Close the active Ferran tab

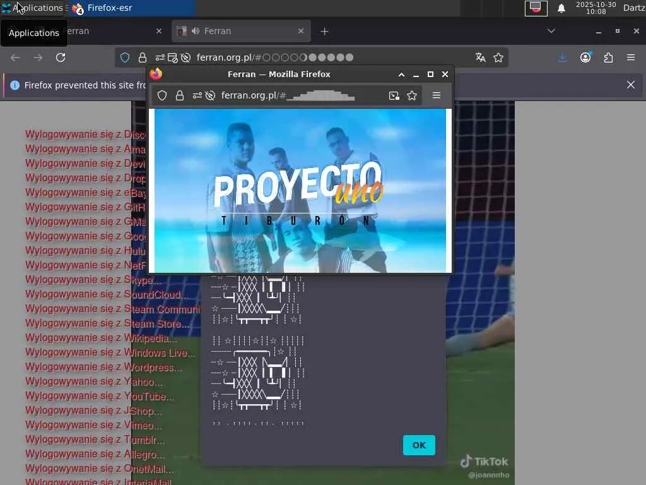[301, 31]
